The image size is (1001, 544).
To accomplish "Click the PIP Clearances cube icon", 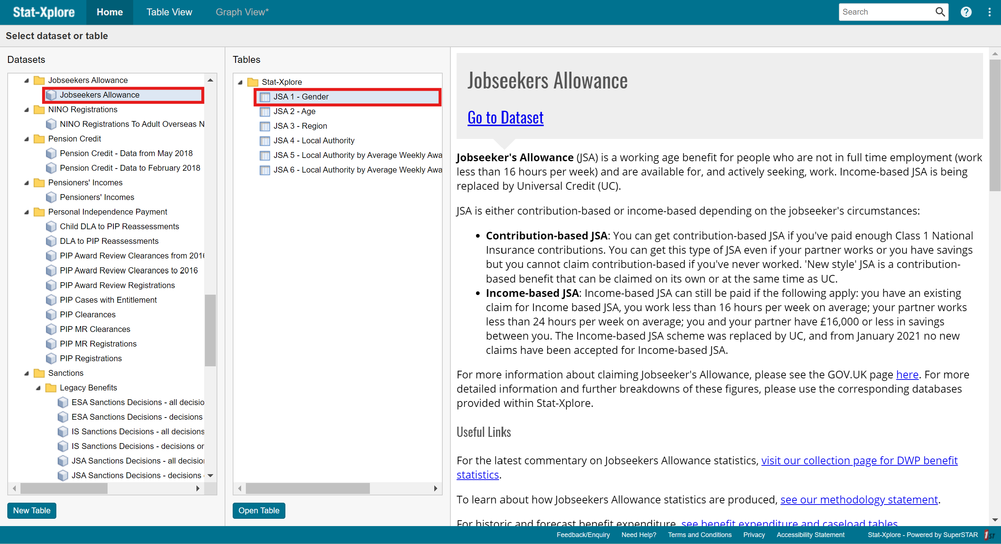I will 51,315.
